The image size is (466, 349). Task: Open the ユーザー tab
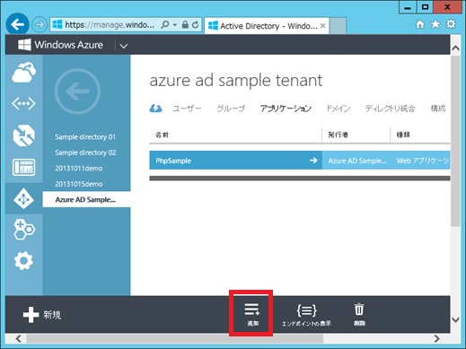point(187,109)
